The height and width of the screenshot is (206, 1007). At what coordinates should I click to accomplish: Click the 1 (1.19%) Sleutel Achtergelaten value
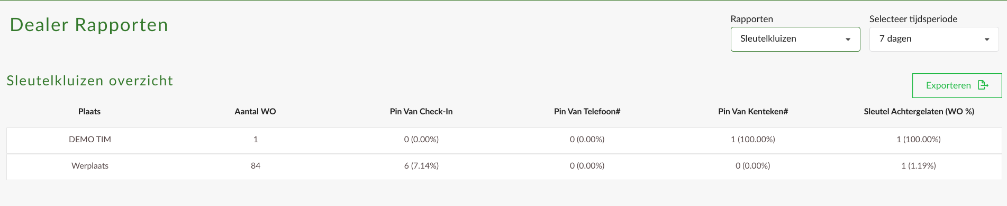pyautogui.click(x=919, y=166)
